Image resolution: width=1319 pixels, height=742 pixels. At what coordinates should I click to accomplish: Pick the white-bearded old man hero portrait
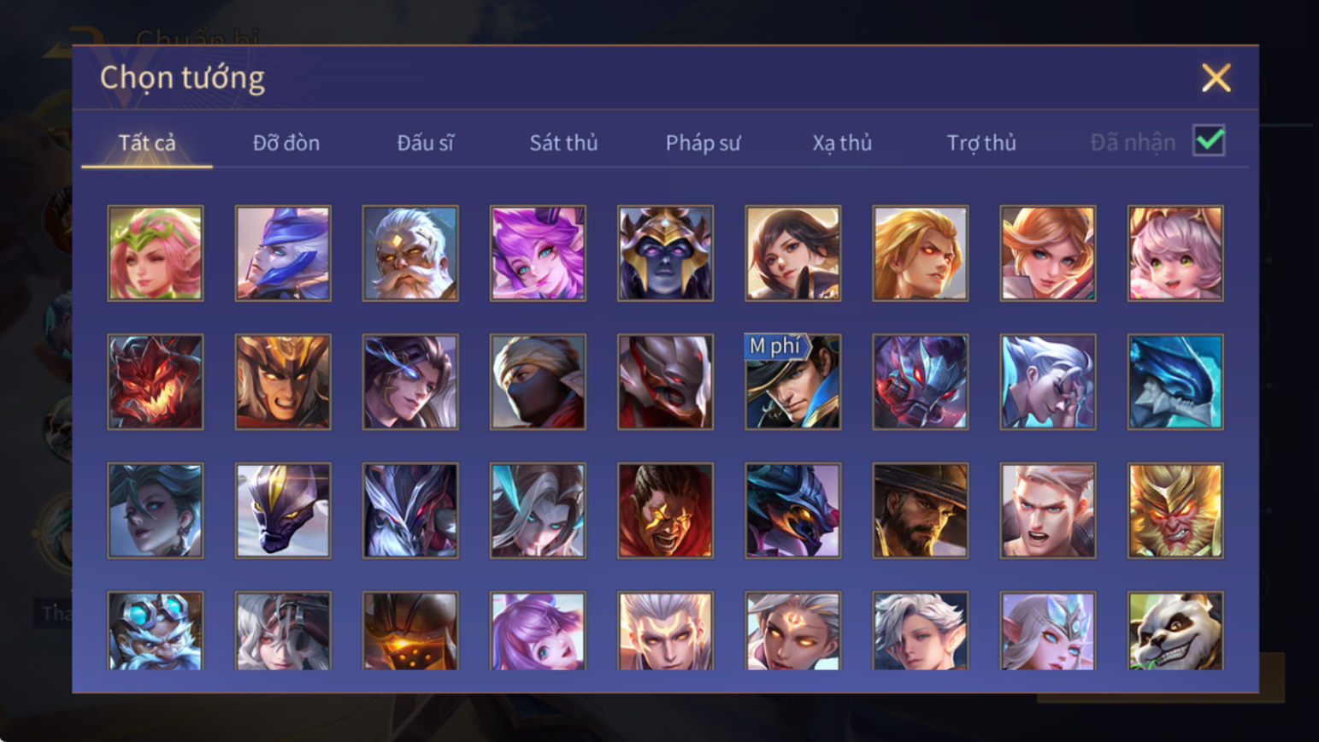(x=410, y=253)
